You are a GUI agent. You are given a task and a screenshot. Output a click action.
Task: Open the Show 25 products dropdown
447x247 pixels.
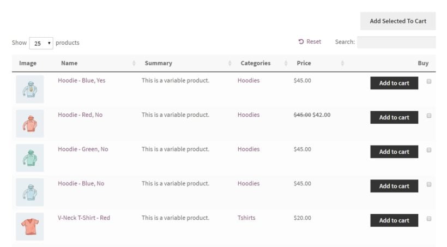click(x=41, y=43)
